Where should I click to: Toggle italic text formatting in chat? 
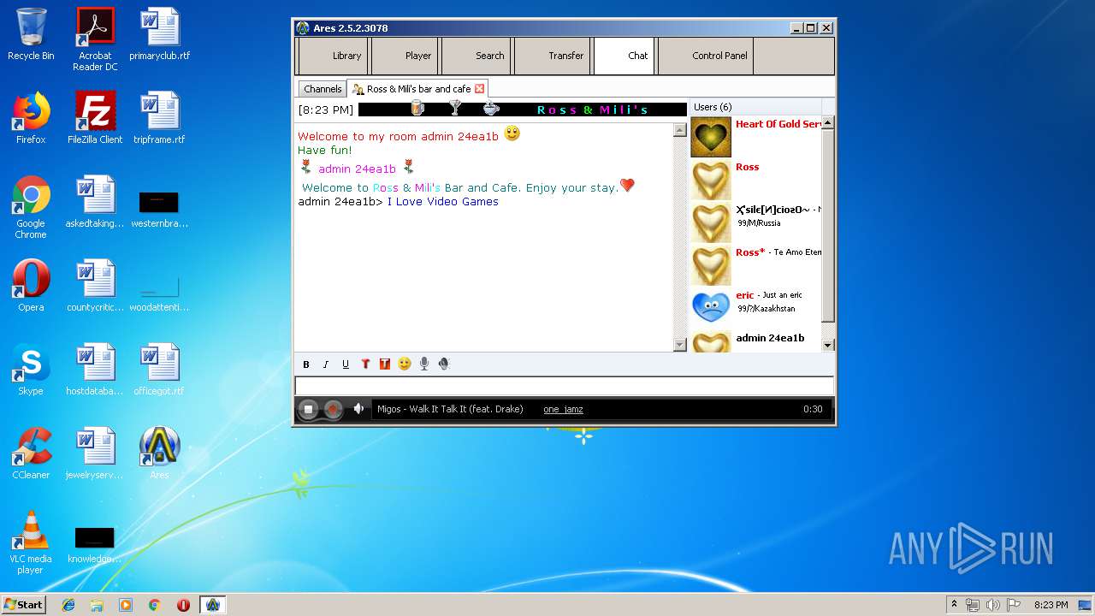click(x=326, y=364)
